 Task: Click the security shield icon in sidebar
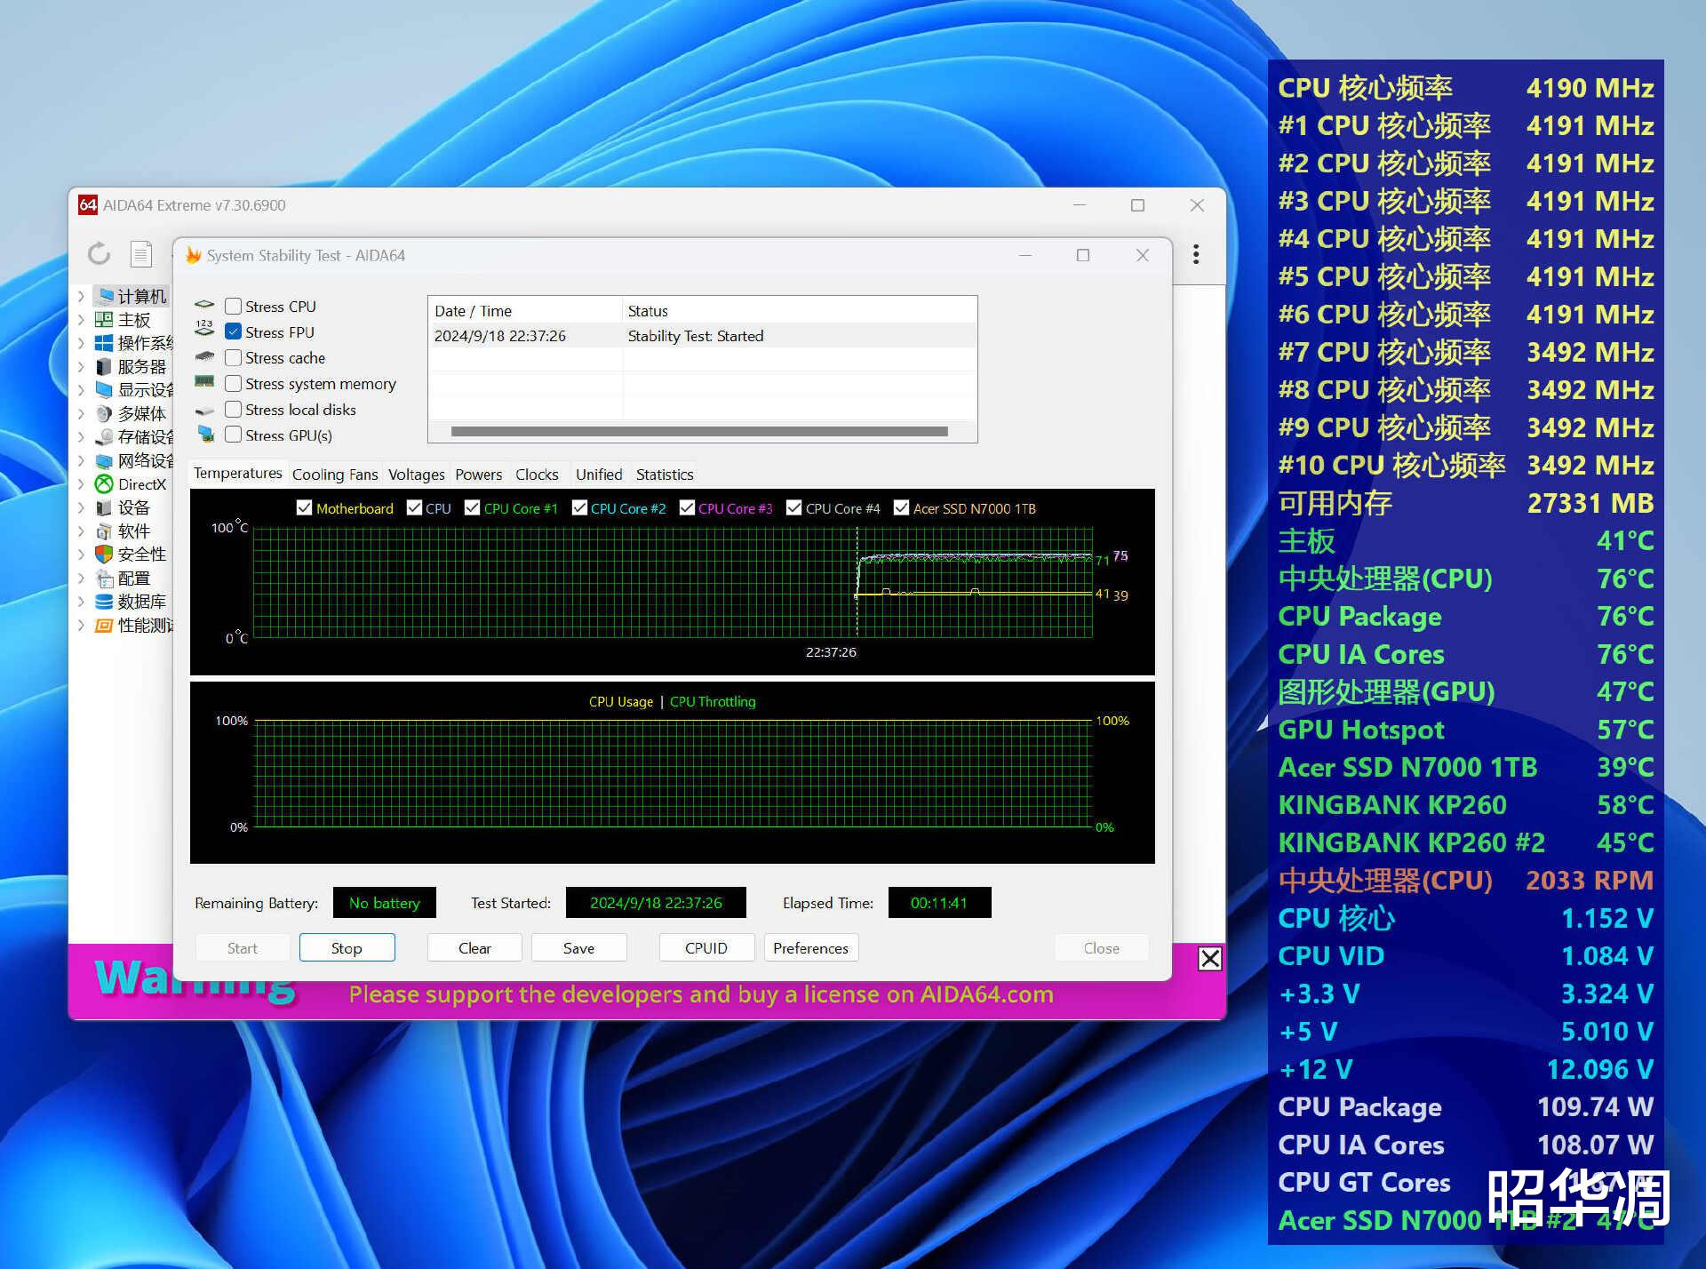(x=104, y=555)
